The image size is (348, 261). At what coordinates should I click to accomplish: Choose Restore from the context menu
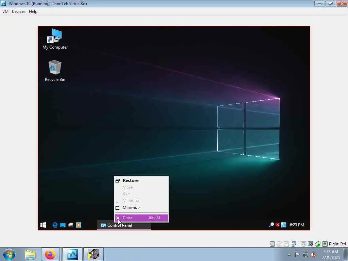pos(141,180)
